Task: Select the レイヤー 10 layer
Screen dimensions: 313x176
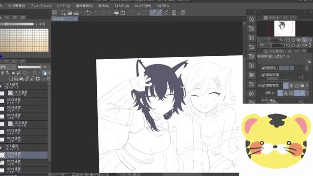Action: coord(24,139)
